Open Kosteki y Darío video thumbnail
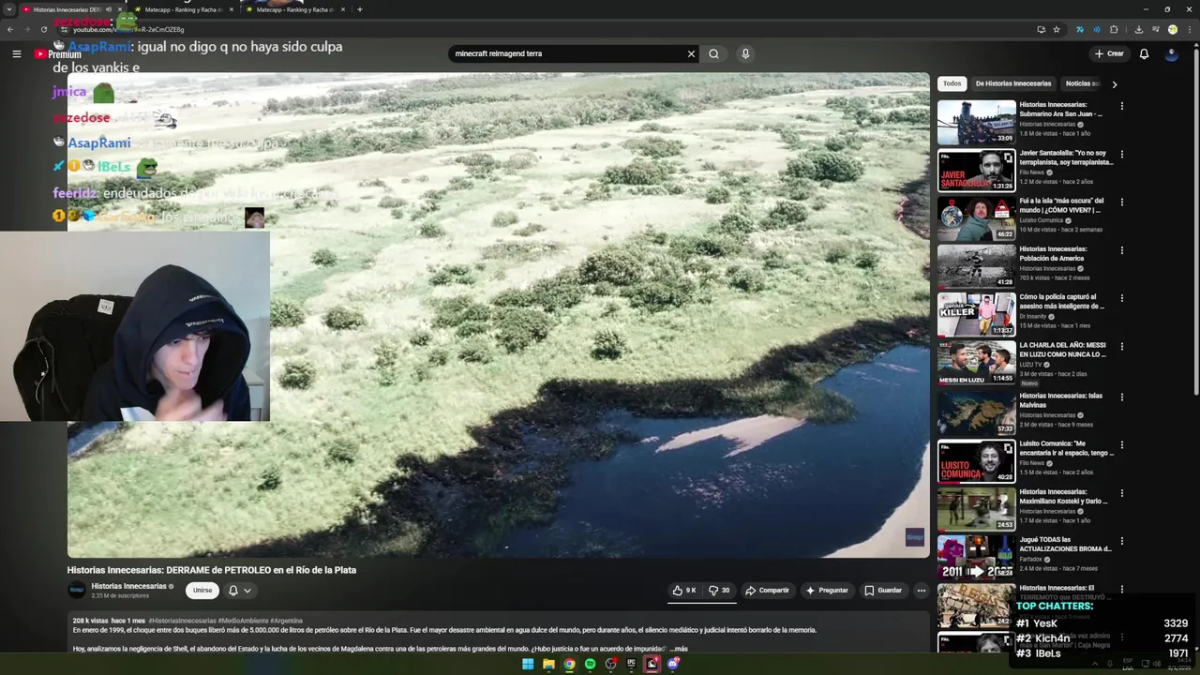Screen dimensions: 1200x675 (x=976, y=509)
